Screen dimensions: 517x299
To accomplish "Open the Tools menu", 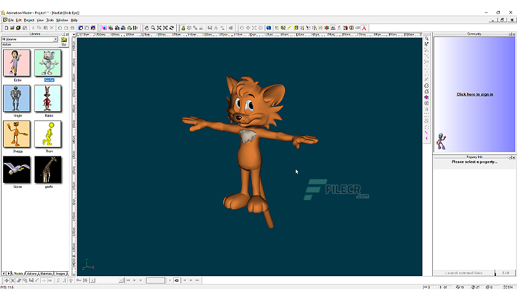I will pos(50,20).
